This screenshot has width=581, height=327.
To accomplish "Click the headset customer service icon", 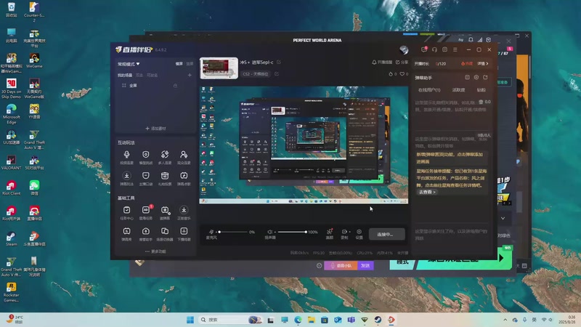I will 434,49.
